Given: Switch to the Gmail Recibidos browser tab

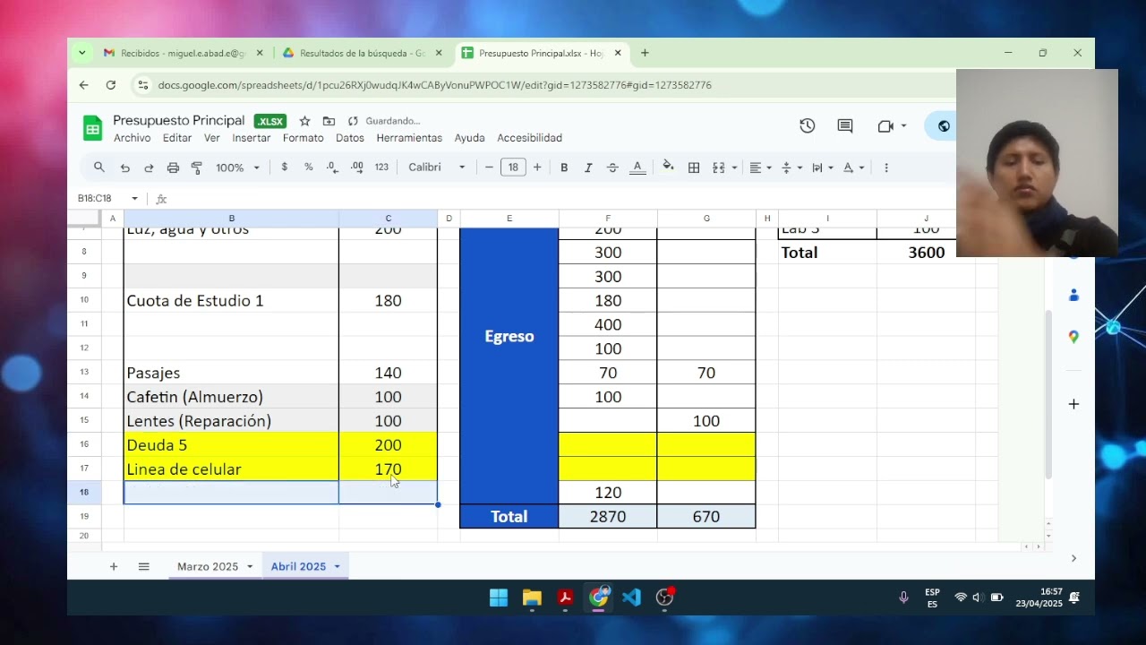Looking at the screenshot, I should tap(182, 53).
